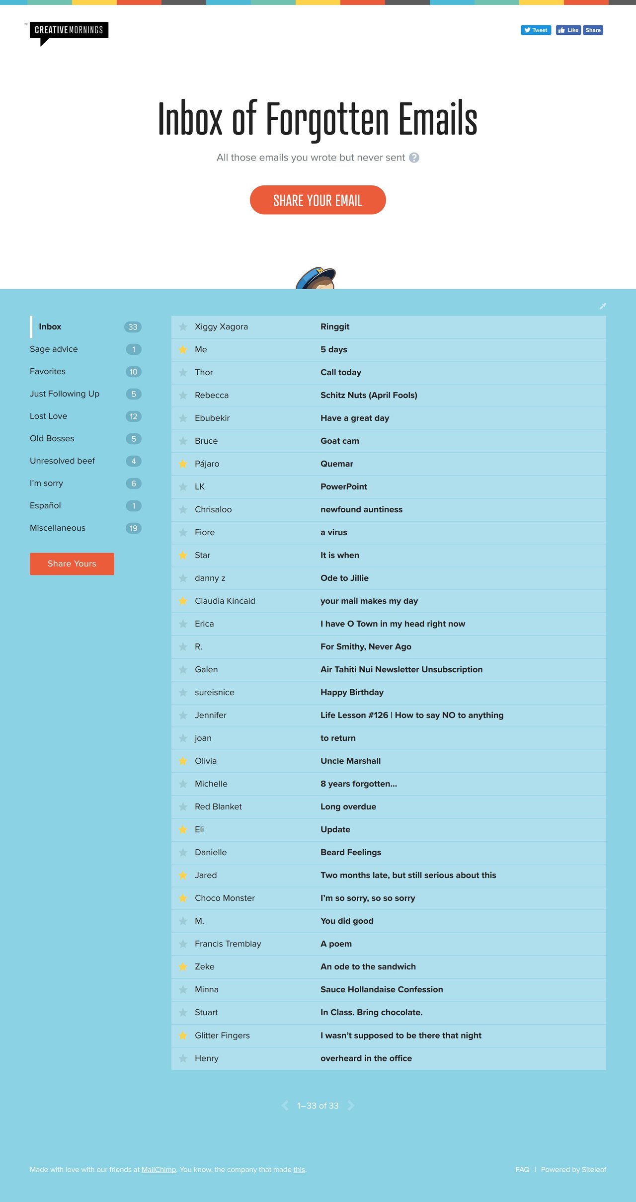Unstar the Pájaro email
Viewport: 636px width, 1202px height.
tap(183, 464)
